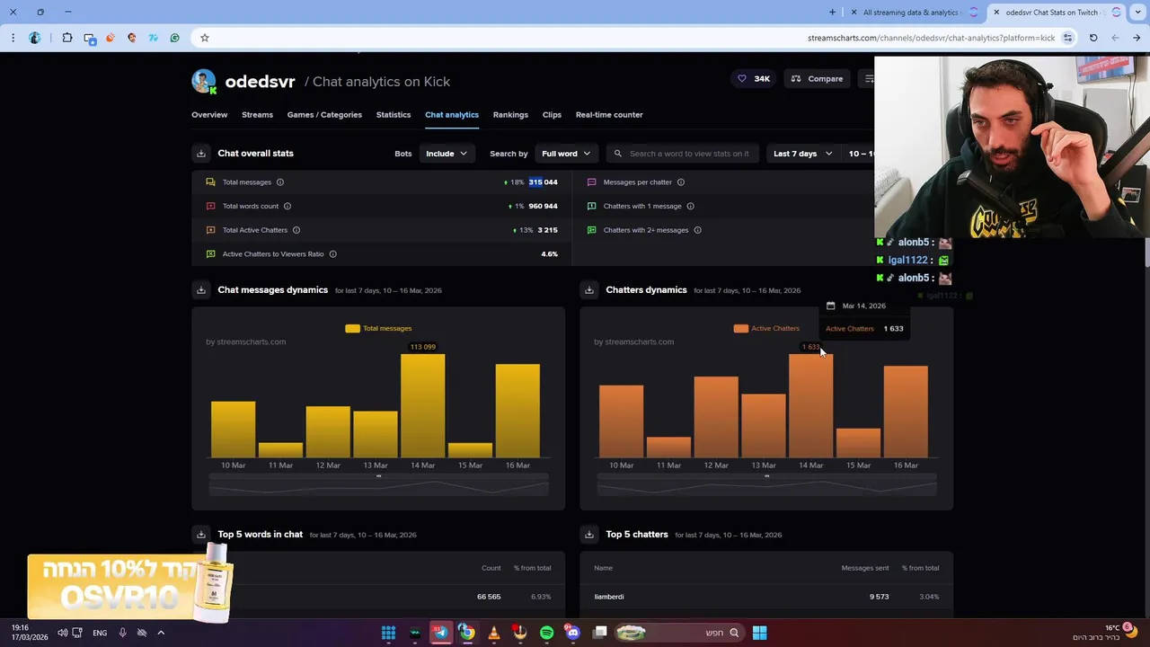Open VLC from the taskbar
This screenshot has height=647, width=1150.
[493, 633]
